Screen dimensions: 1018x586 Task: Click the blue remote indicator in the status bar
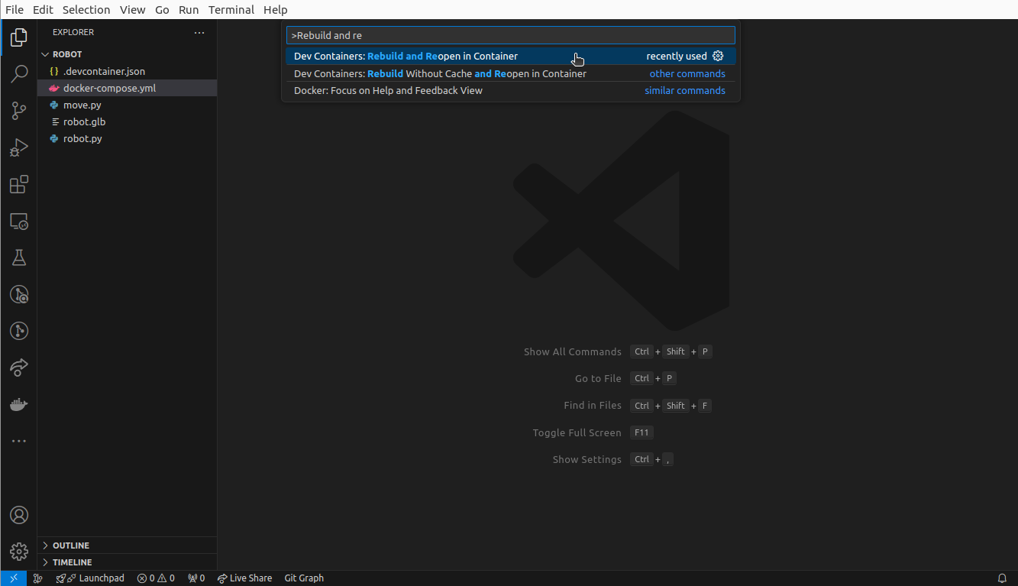tap(14, 578)
